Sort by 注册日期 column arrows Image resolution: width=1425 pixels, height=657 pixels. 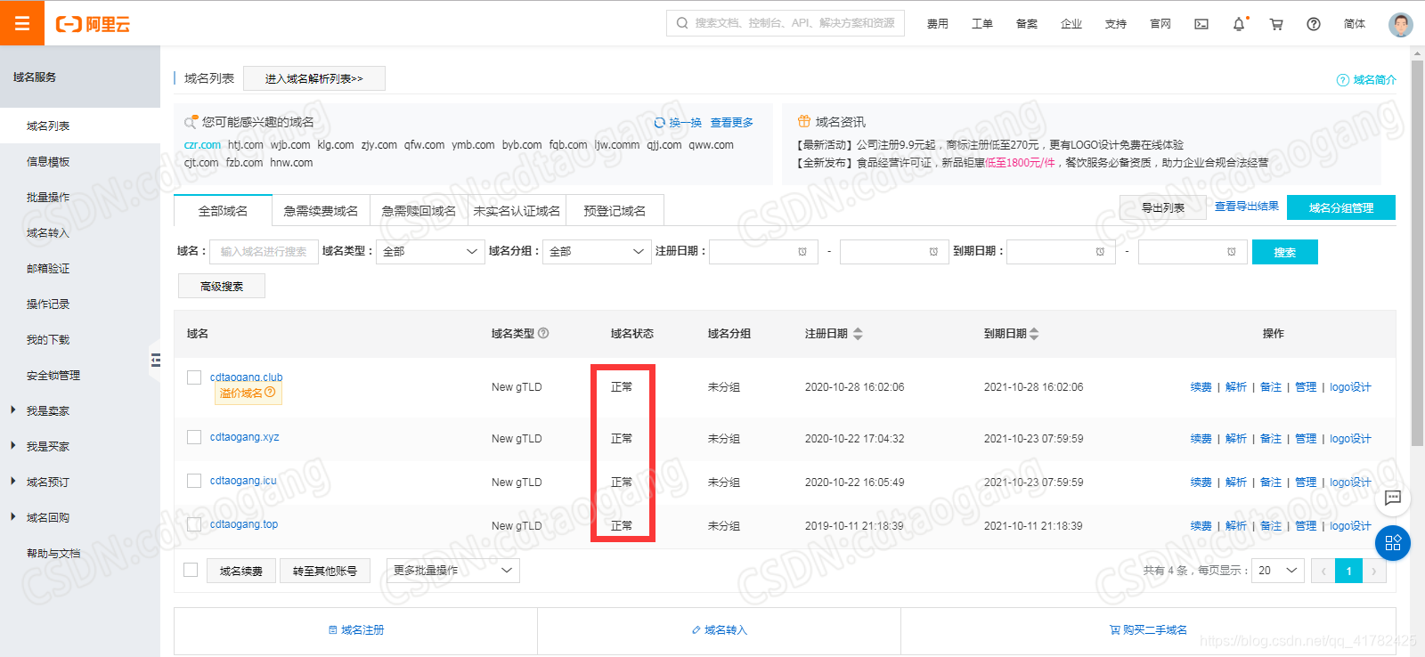coord(858,334)
